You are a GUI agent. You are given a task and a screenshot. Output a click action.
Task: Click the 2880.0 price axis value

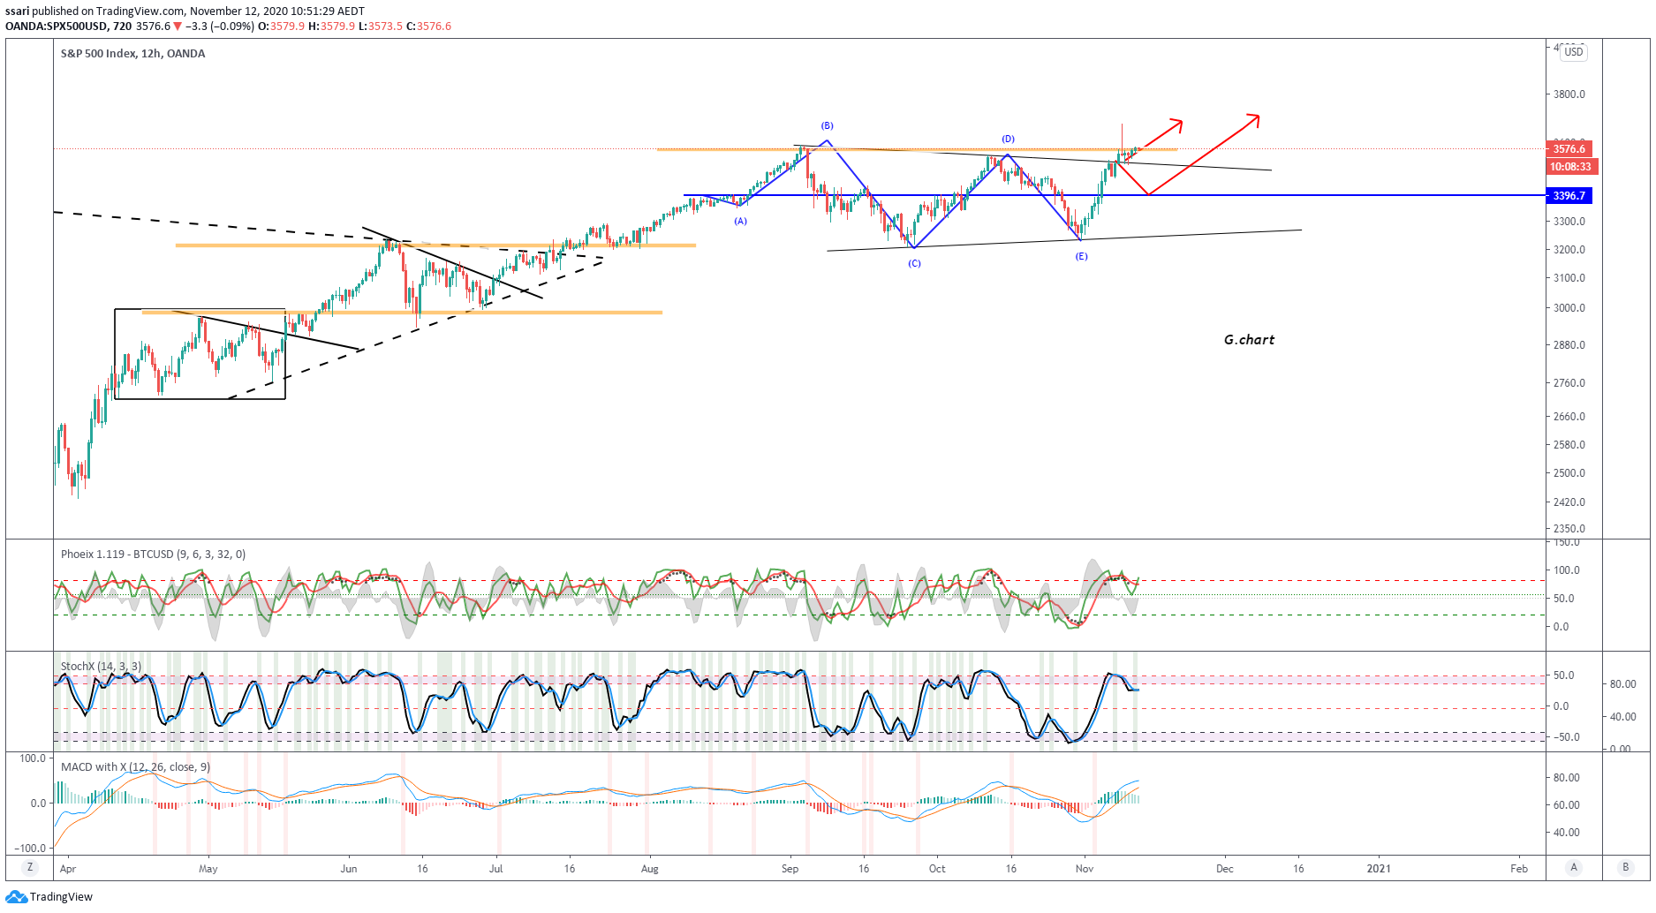click(x=1569, y=345)
